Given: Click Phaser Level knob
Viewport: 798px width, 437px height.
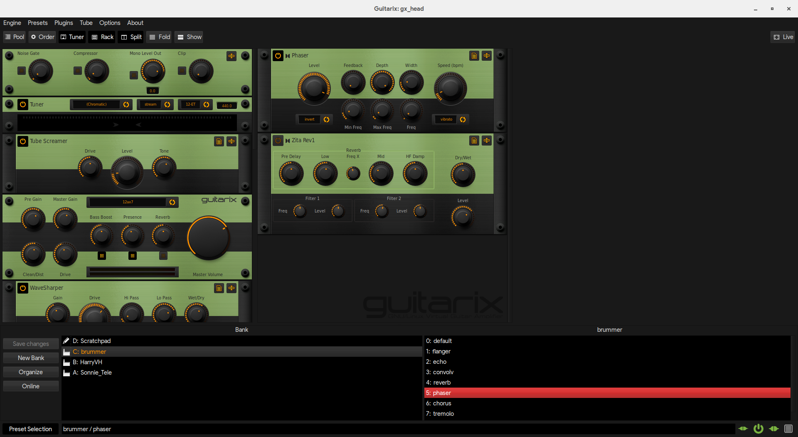Looking at the screenshot, I should [x=314, y=88].
